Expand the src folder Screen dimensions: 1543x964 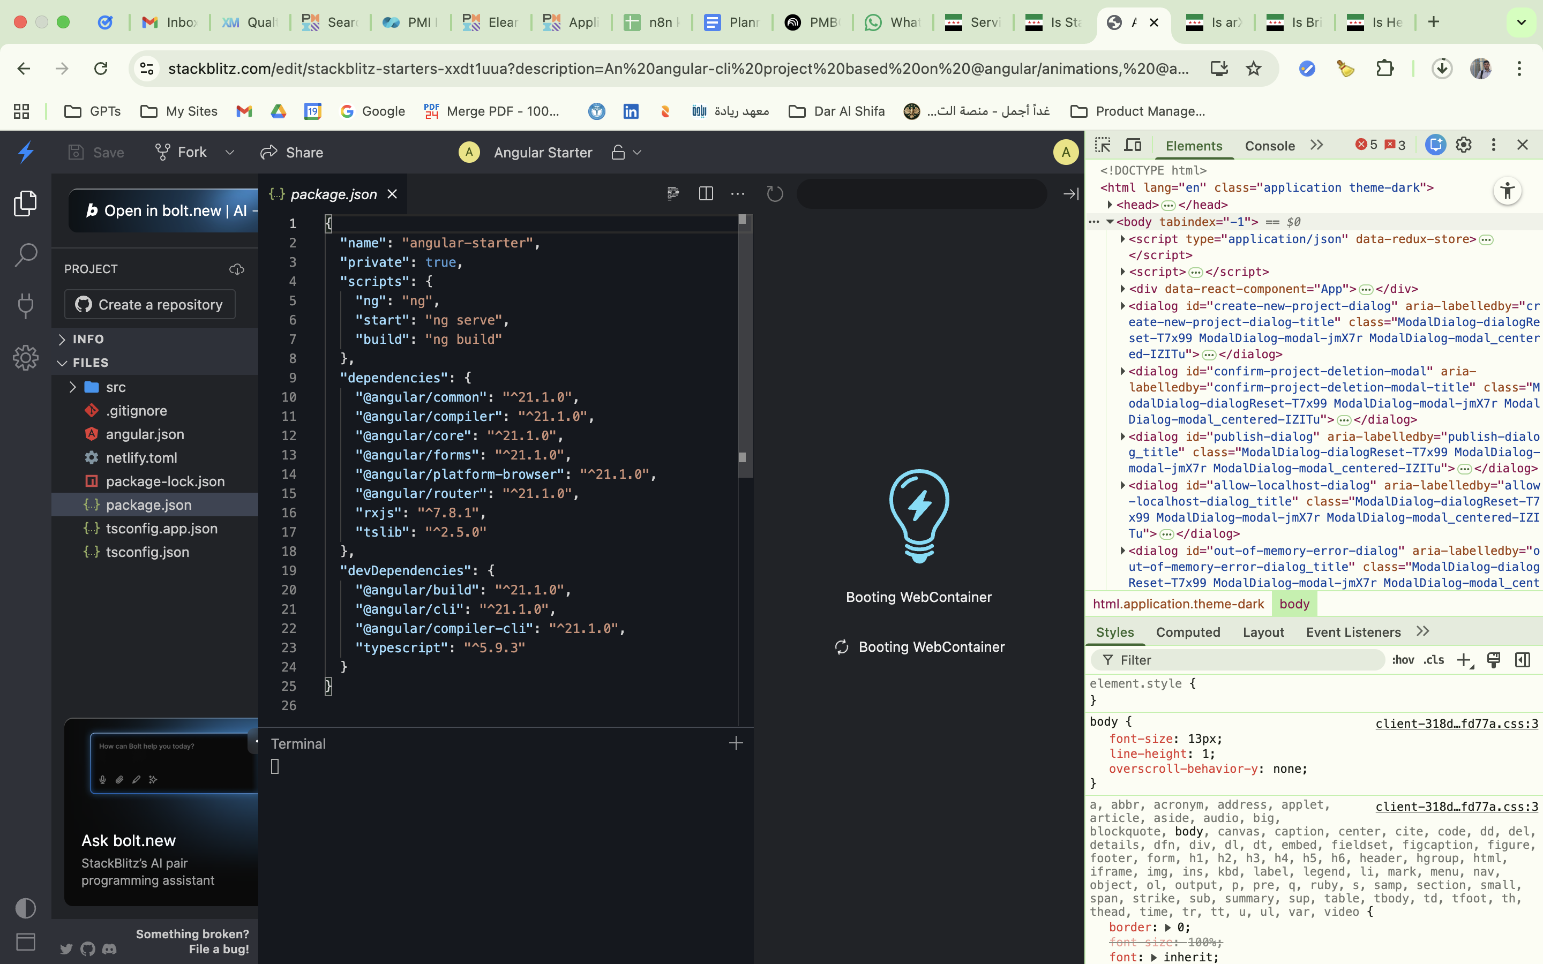click(115, 387)
